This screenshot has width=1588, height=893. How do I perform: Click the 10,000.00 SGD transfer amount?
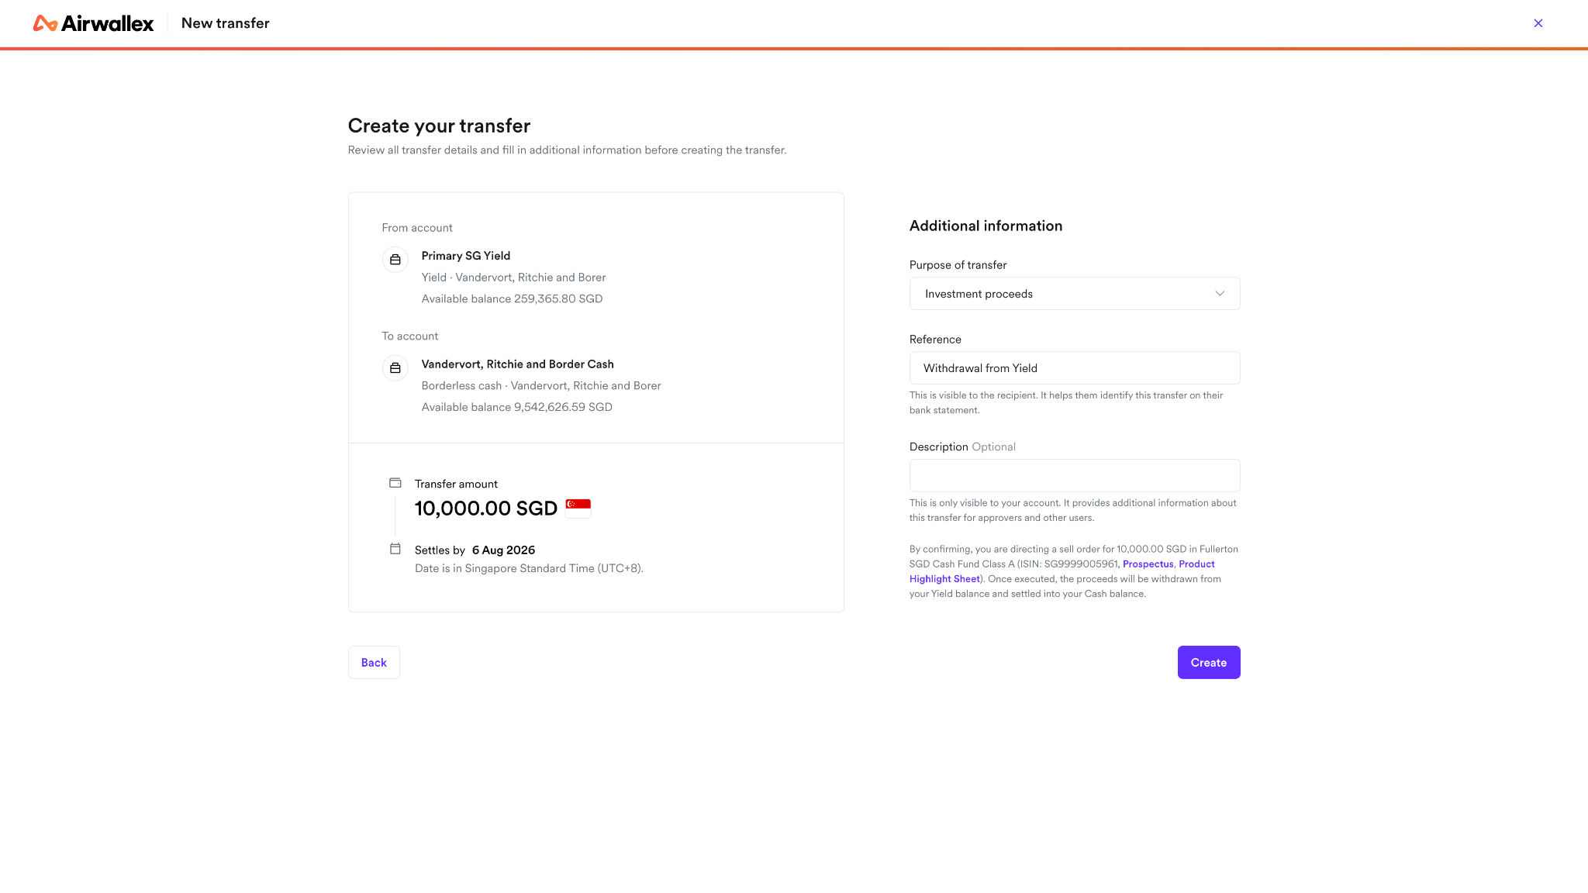[486, 509]
